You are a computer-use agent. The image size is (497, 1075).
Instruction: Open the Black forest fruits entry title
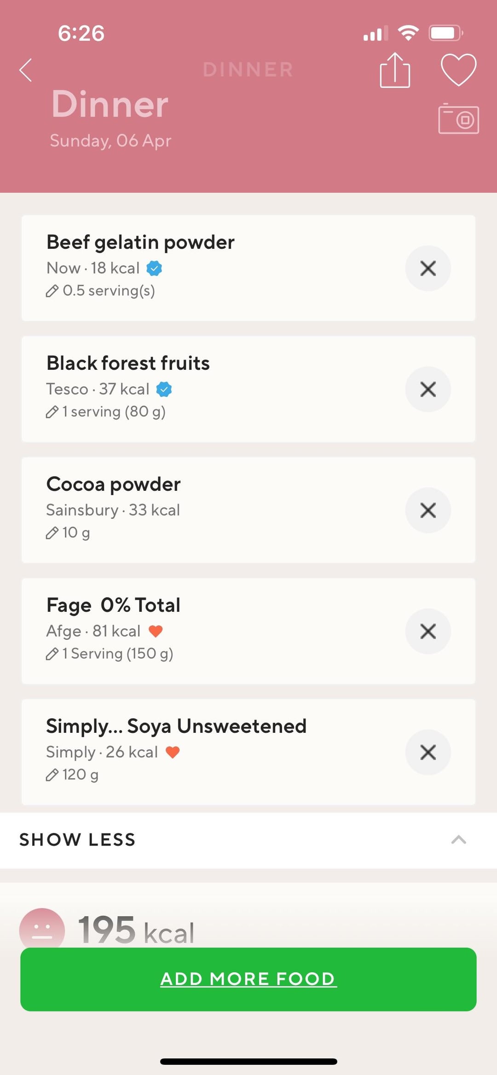point(128,363)
